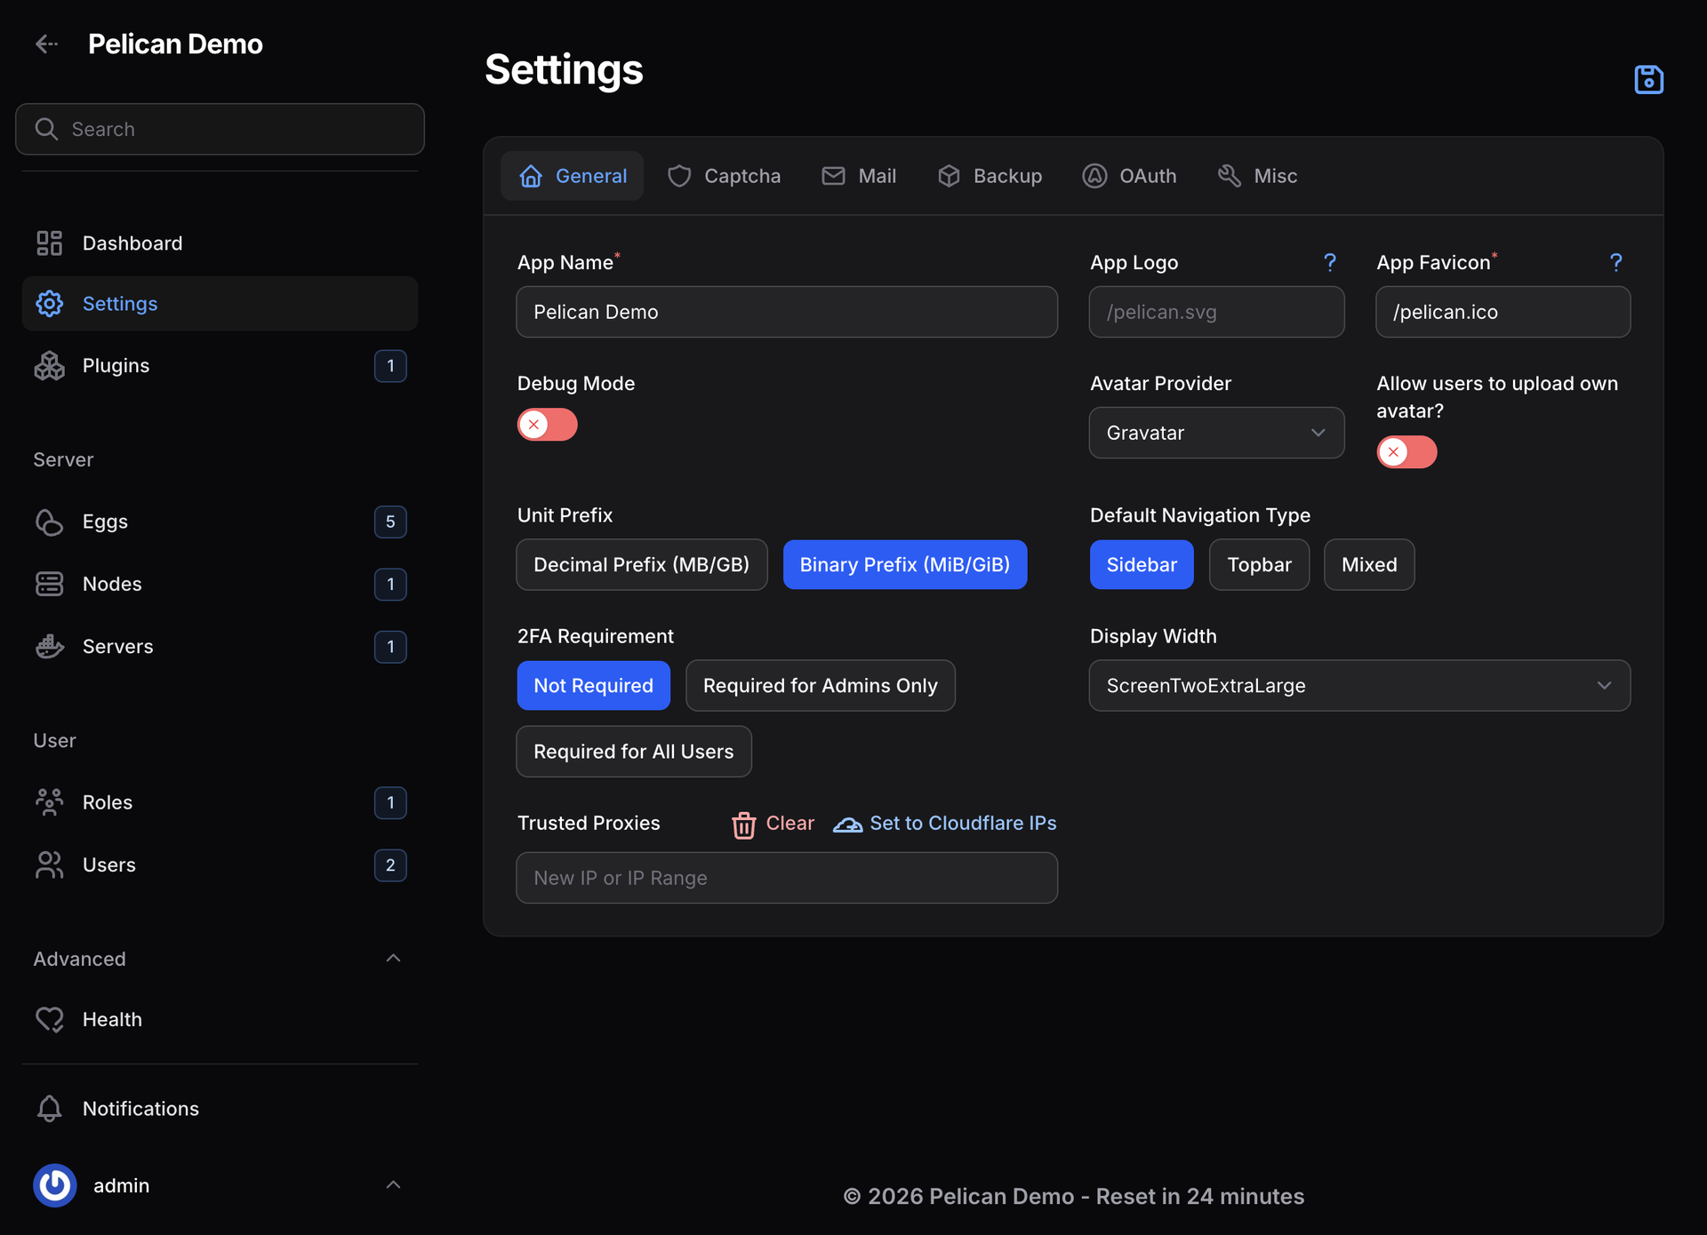Open the Nodes page link
This screenshot has width=1707, height=1235.
click(220, 585)
